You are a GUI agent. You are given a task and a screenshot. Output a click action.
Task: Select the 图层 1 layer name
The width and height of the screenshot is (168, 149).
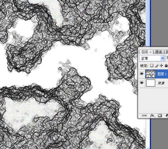pos(162,74)
